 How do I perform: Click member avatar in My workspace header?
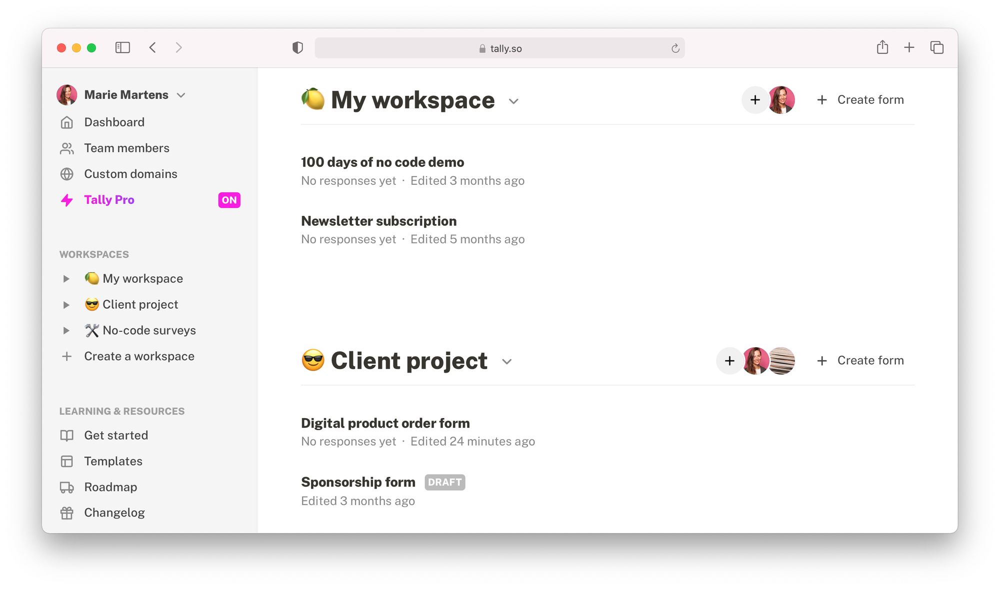781,100
